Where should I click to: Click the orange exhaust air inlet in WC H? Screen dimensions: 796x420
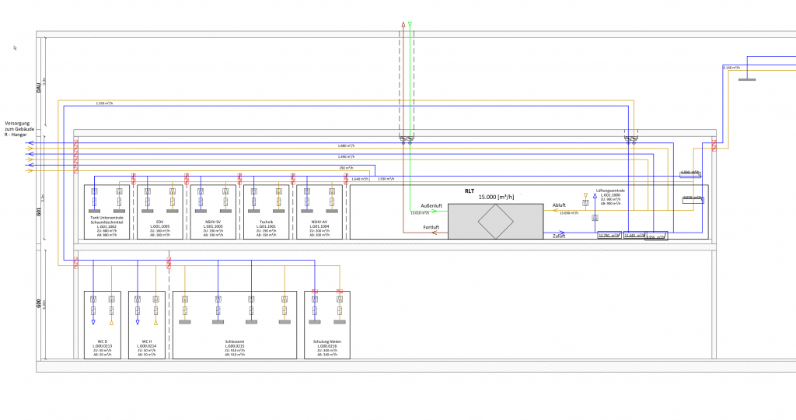pyautogui.click(x=156, y=321)
